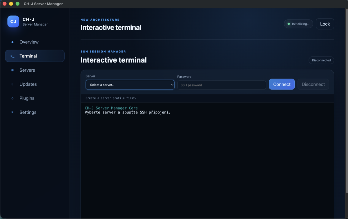Open the Settings section

pyautogui.click(x=35, y=112)
